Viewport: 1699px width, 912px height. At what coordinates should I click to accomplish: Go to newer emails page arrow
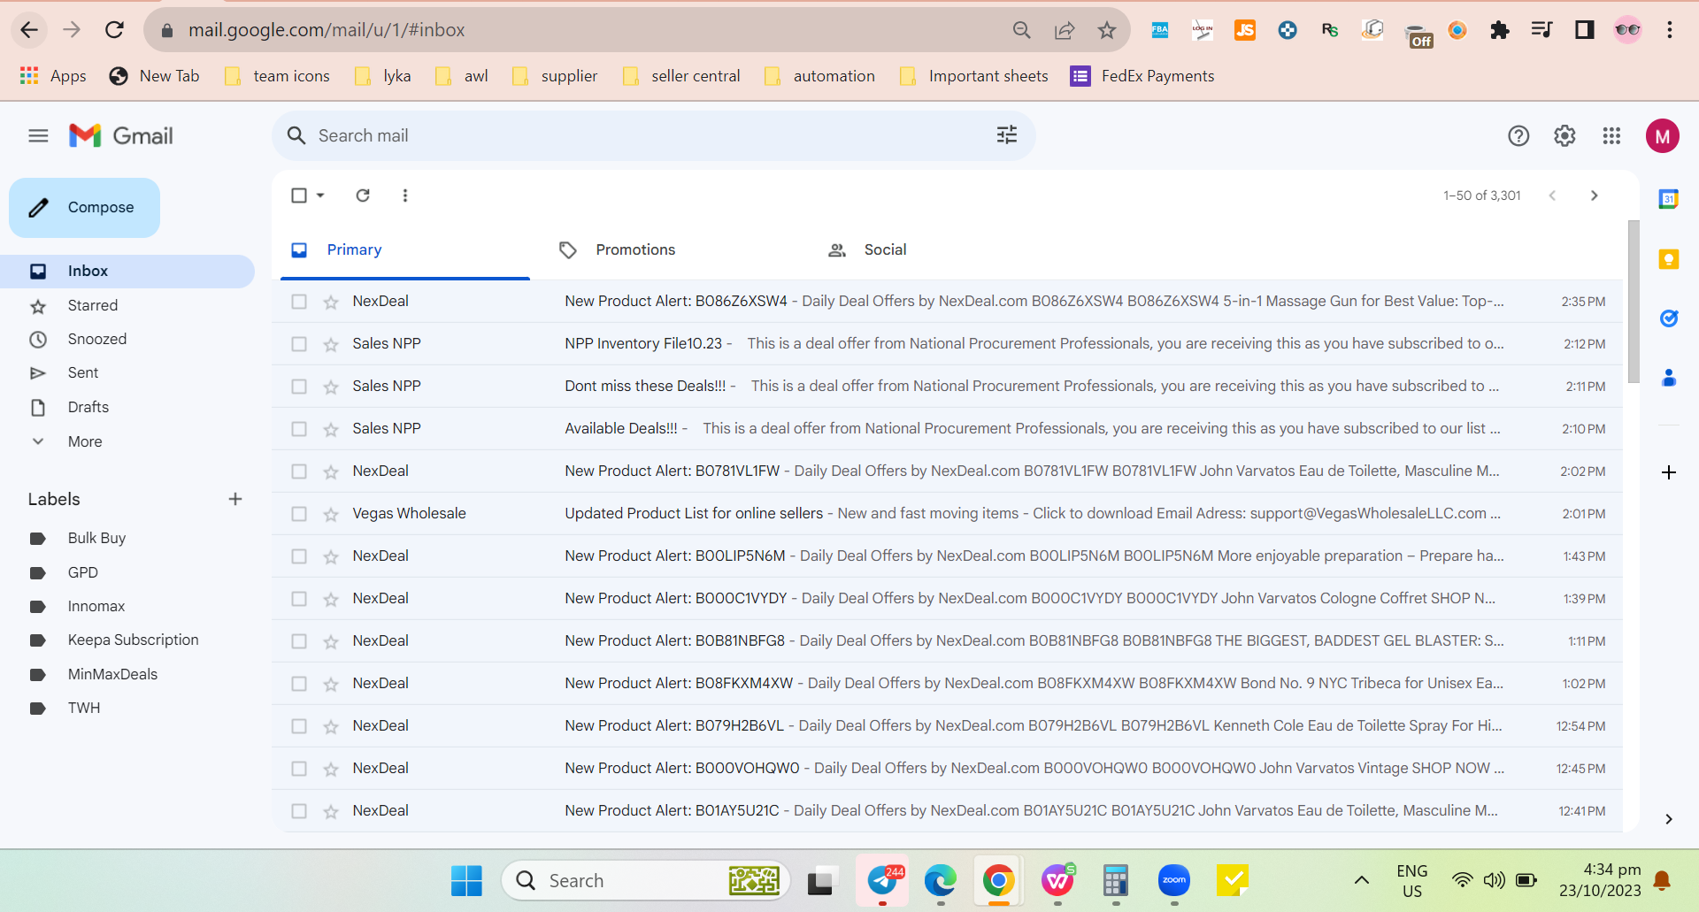click(1552, 195)
